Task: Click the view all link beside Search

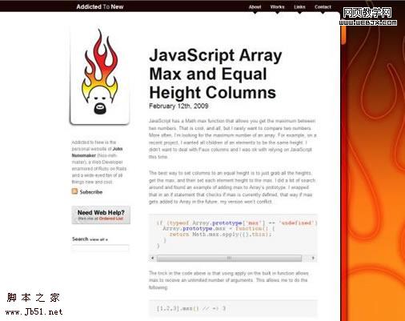Action: coord(98,239)
